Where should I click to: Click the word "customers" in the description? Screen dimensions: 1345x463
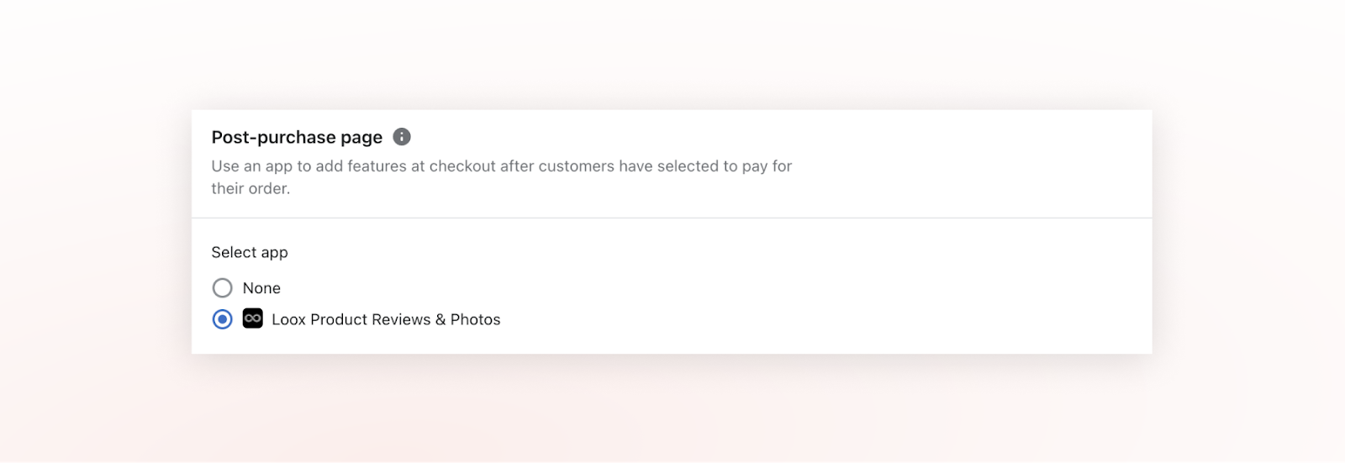(576, 166)
